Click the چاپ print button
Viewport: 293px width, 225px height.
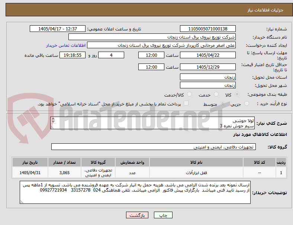click(x=163, y=215)
